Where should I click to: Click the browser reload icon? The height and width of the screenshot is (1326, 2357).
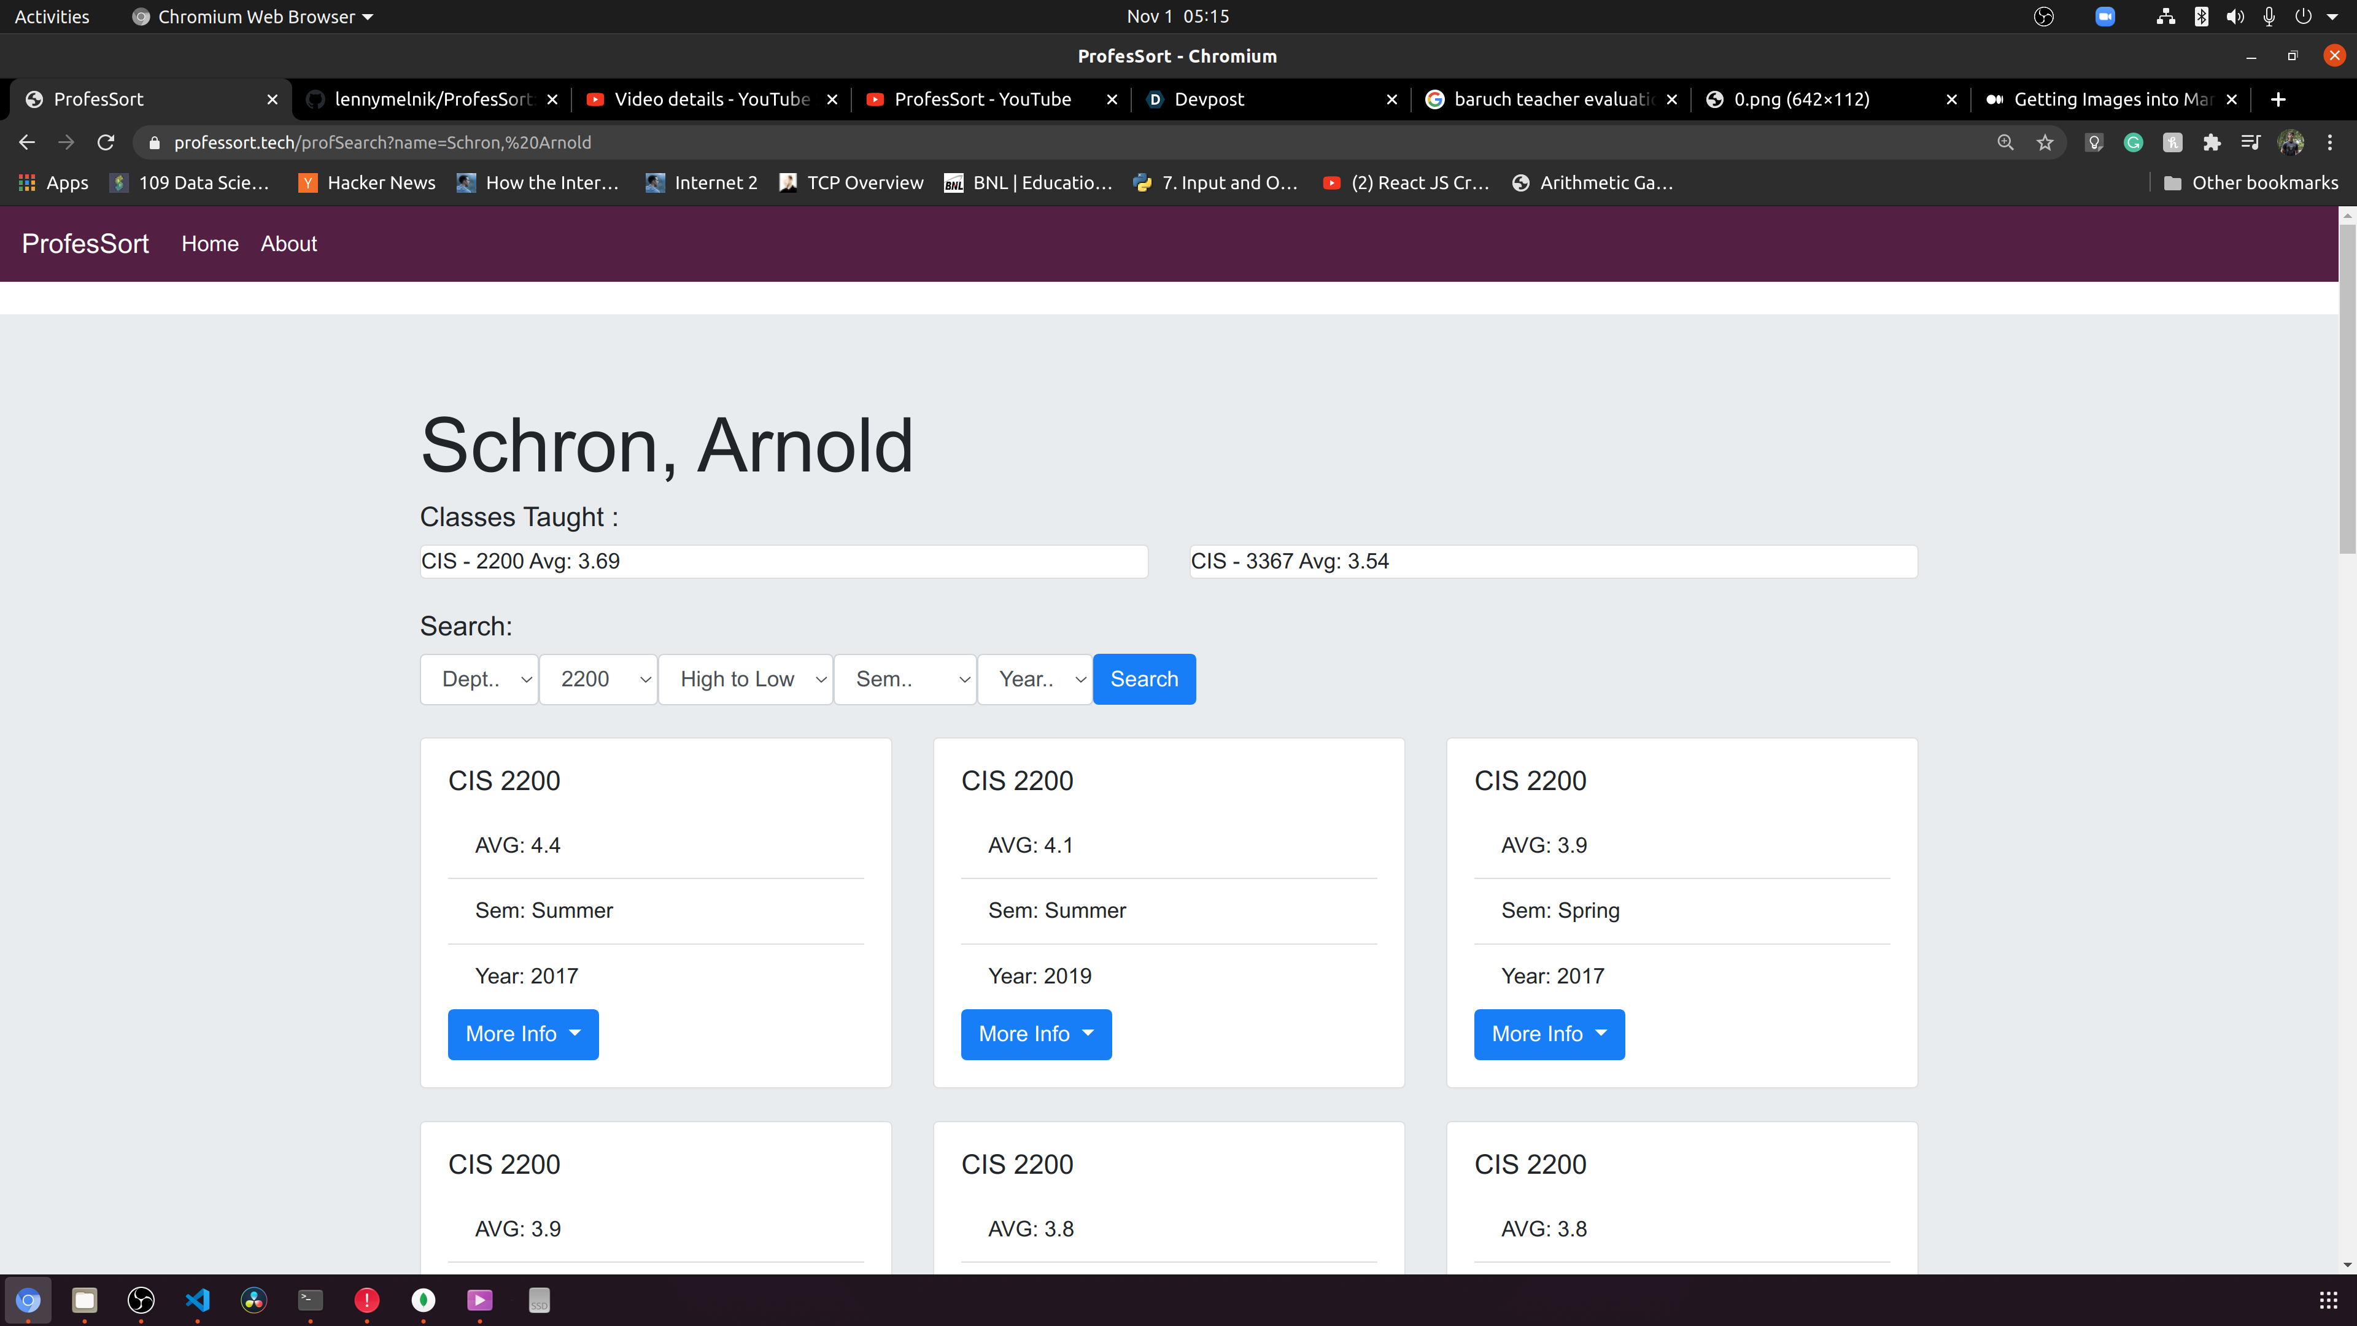106,142
